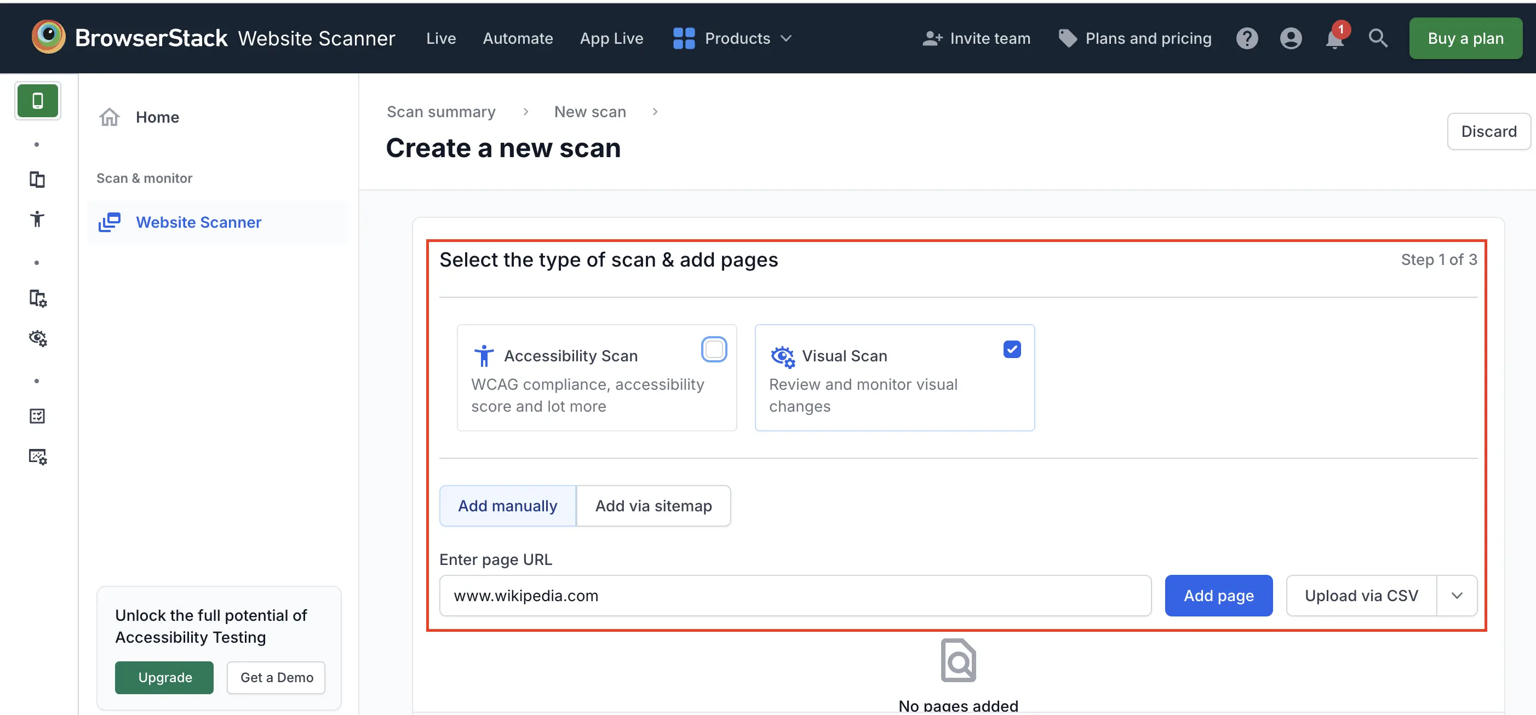This screenshot has height=715, width=1536.
Task: Enable the Accessibility Scan checkbox
Action: (714, 349)
